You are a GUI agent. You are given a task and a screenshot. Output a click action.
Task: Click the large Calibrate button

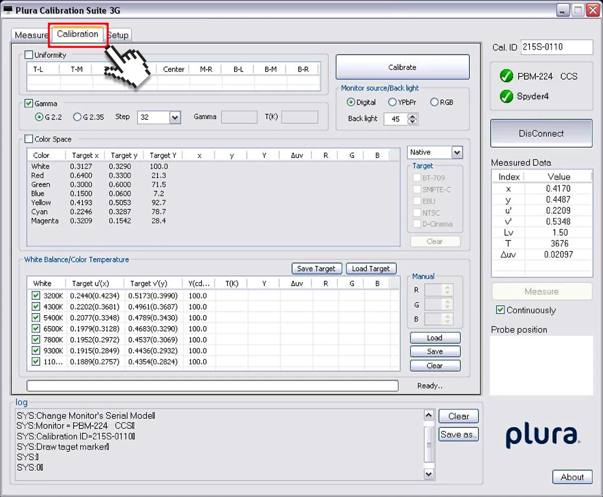pos(402,67)
